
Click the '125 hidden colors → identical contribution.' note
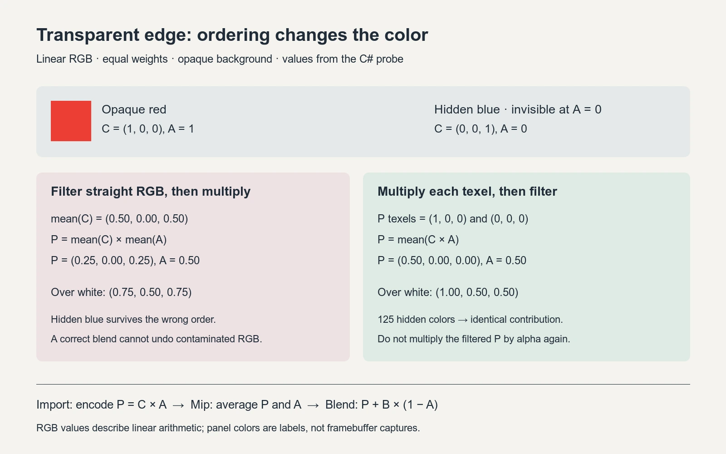[x=470, y=320]
